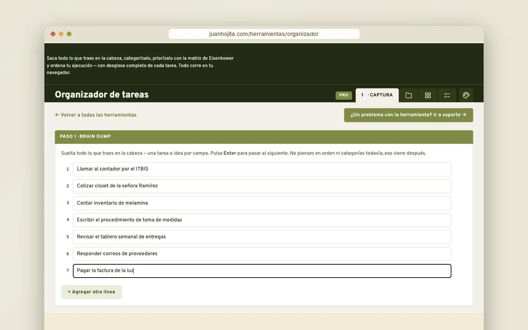Open the folder categories step icon
528x330 pixels.
[x=408, y=95]
